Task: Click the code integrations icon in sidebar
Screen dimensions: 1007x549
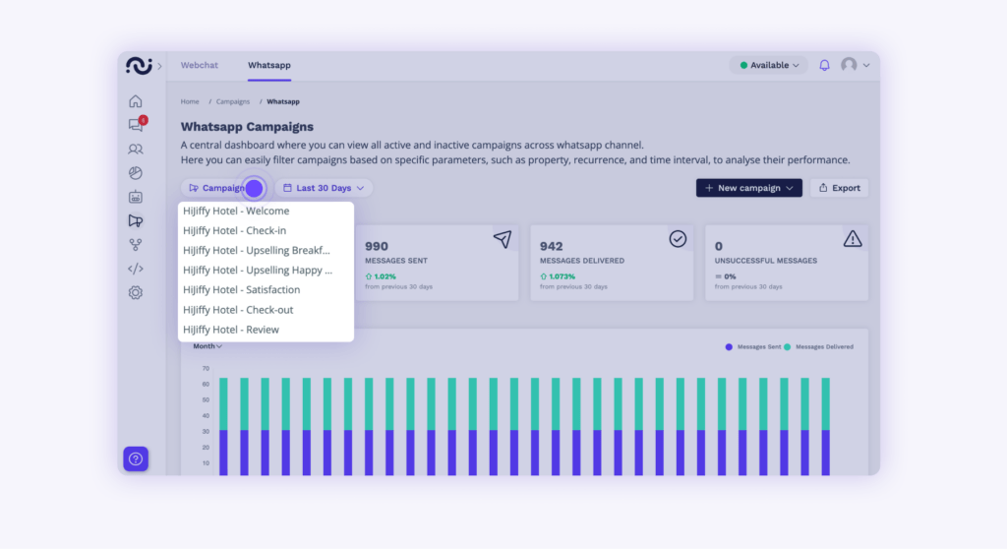Action: pos(136,269)
